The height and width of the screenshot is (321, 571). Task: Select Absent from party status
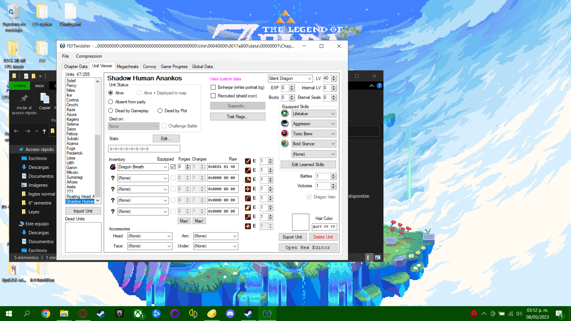pyautogui.click(x=111, y=102)
